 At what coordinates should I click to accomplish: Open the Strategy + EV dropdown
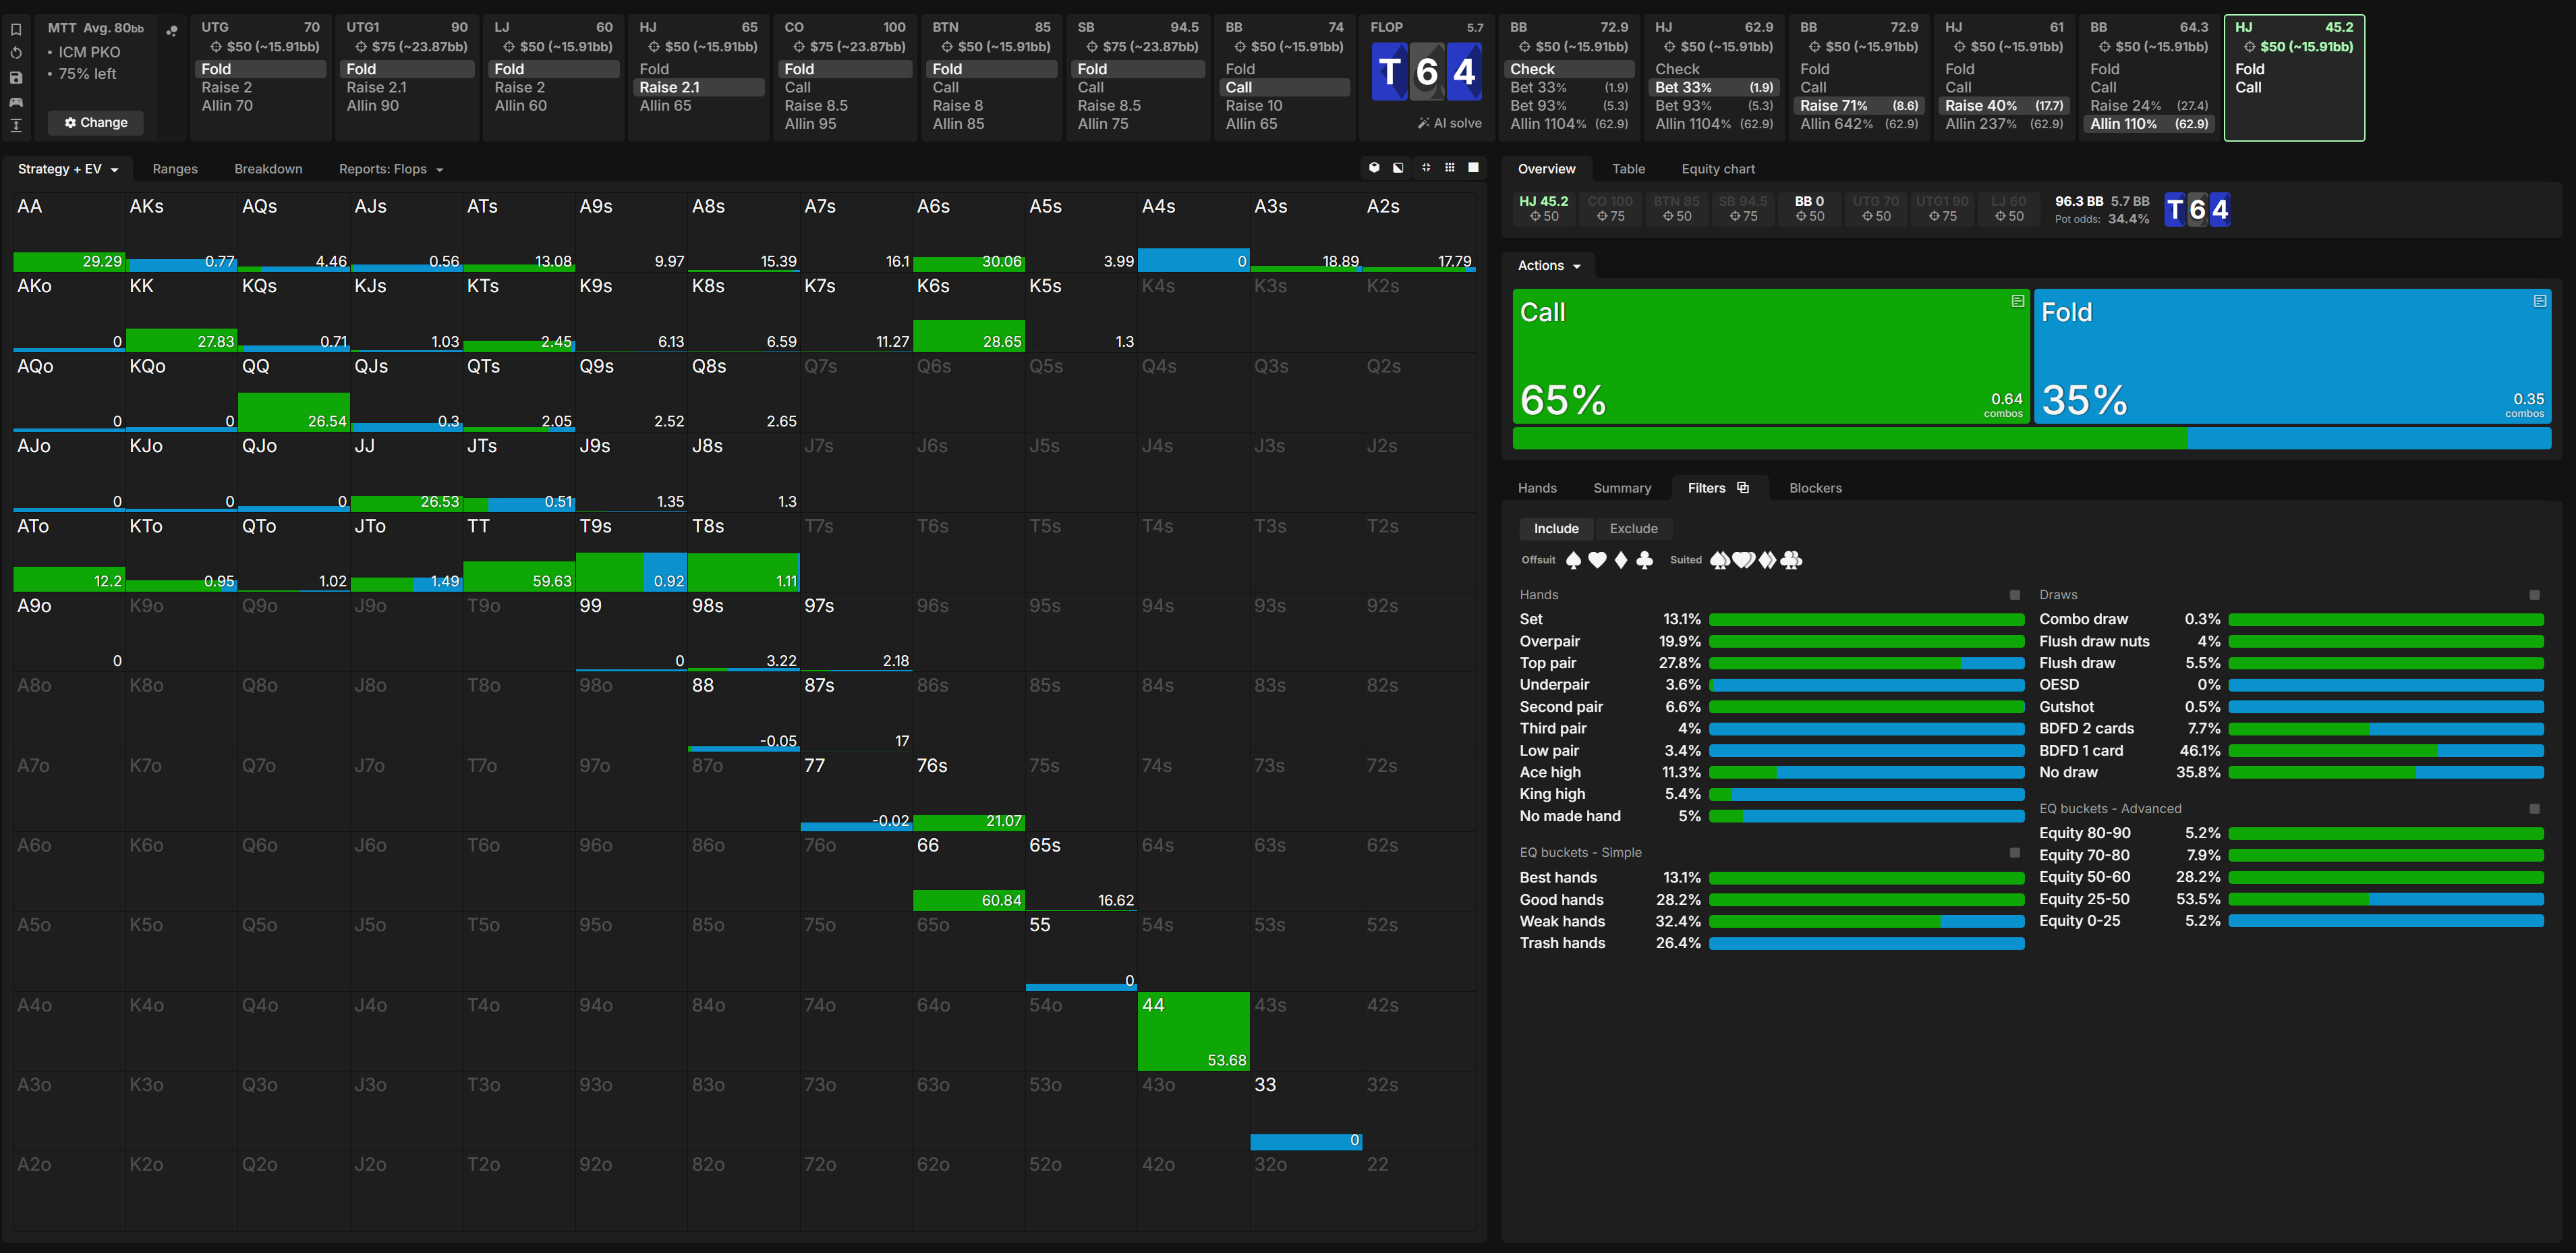pos(68,169)
